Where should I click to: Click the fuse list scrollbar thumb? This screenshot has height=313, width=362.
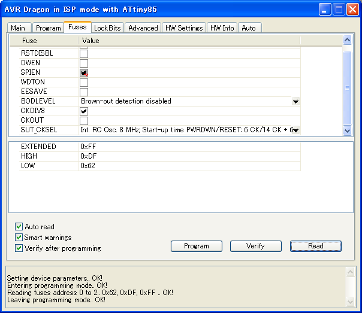tap(347, 88)
